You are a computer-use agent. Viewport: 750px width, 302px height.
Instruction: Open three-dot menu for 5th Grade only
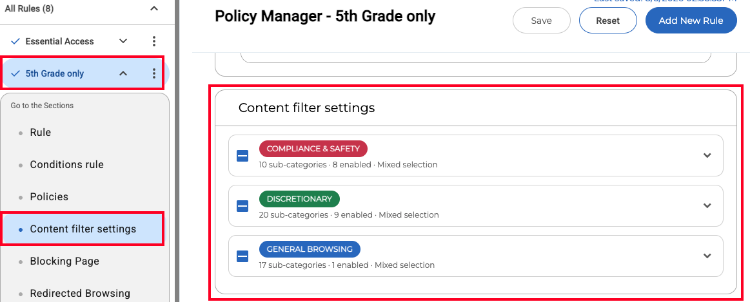[x=153, y=73]
